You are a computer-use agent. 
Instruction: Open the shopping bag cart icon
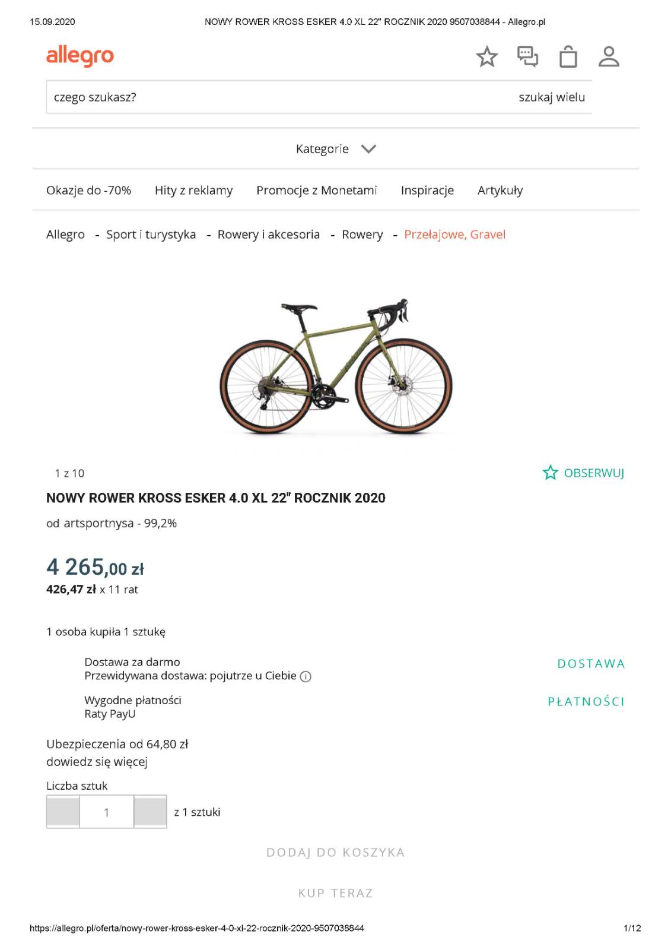pos(568,56)
